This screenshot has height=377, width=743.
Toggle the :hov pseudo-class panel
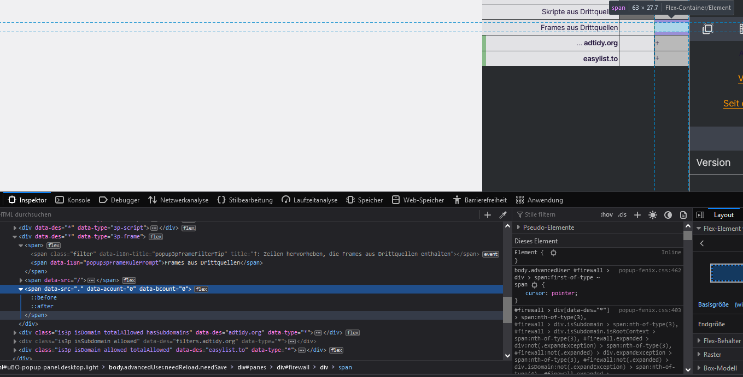pos(606,215)
